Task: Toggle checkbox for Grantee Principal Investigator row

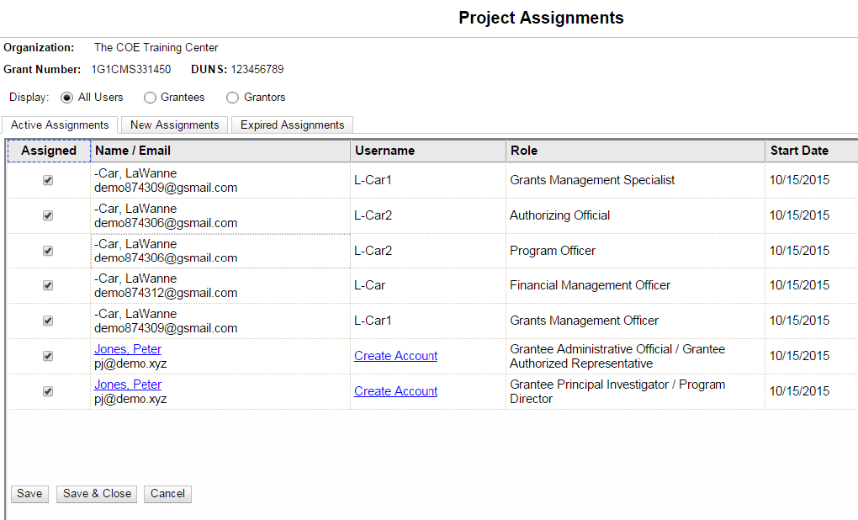Action: click(48, 391)
